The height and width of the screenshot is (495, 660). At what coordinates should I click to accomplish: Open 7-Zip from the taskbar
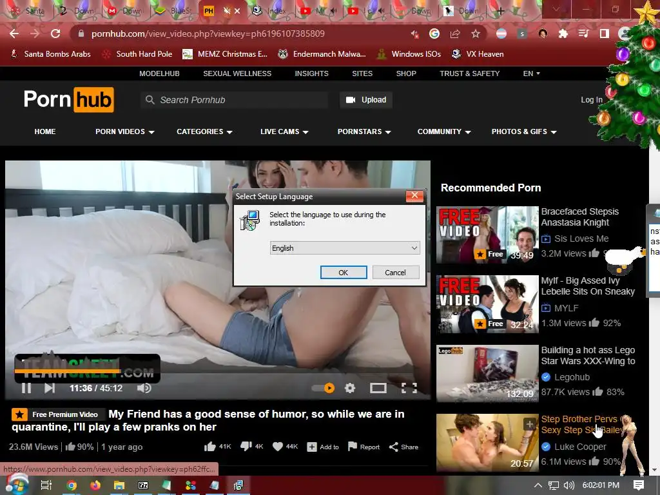(143, 485)
